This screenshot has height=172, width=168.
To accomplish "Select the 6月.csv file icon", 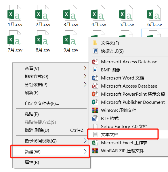I will pos(154,13).
